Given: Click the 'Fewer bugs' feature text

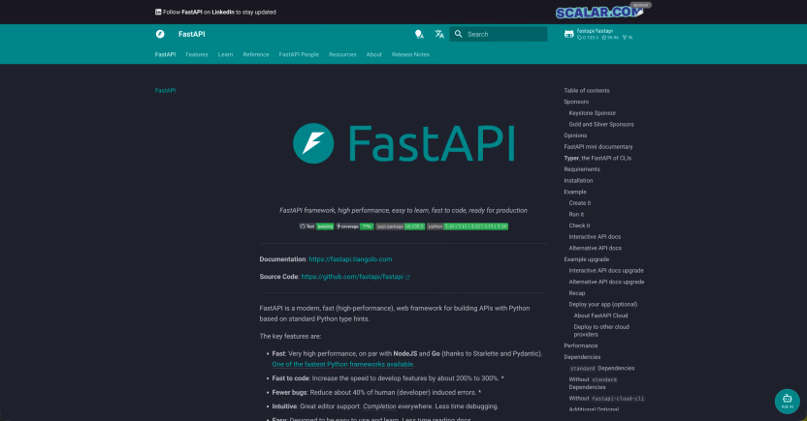Looking at the screenshot, I should pyautogui.click(x=289, y=393).
